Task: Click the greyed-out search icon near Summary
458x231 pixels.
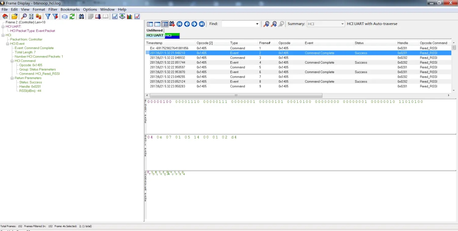Action: [281, 24]
